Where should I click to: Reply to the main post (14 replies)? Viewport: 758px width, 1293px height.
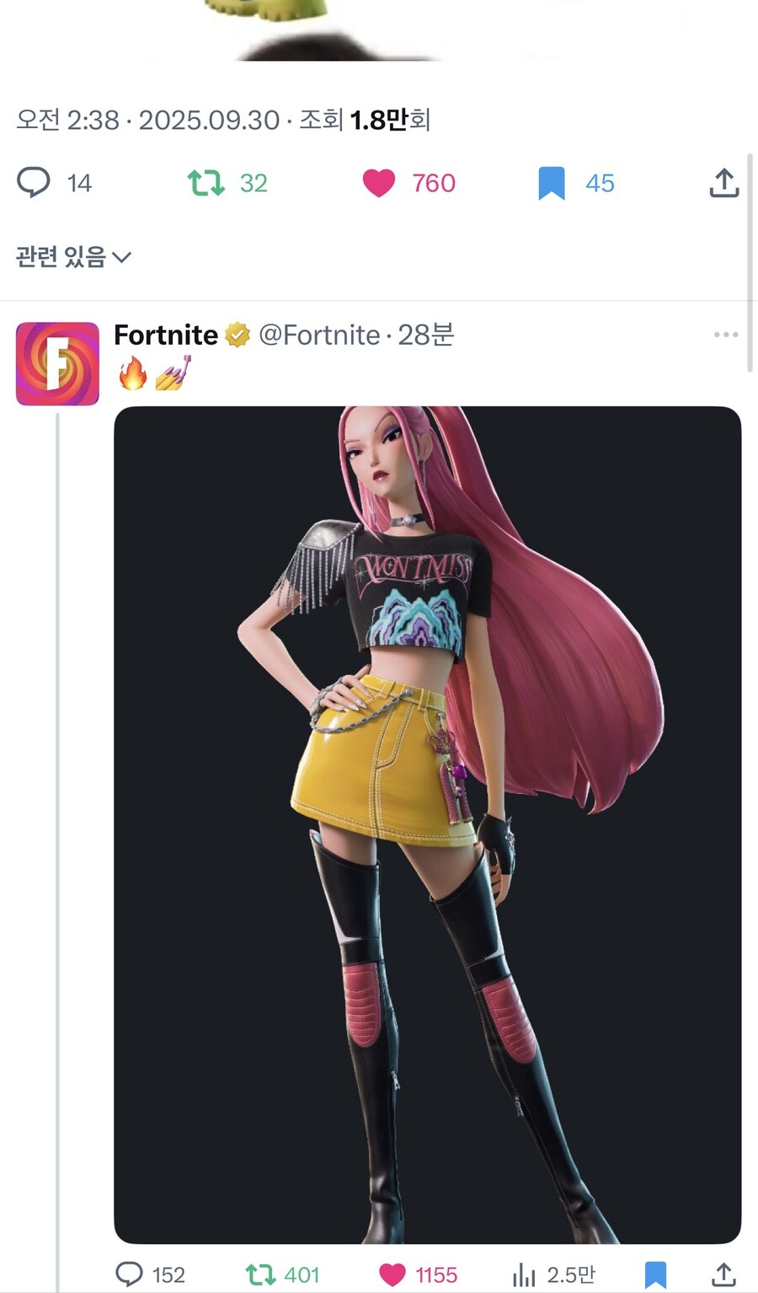click(x=35, y=183)
